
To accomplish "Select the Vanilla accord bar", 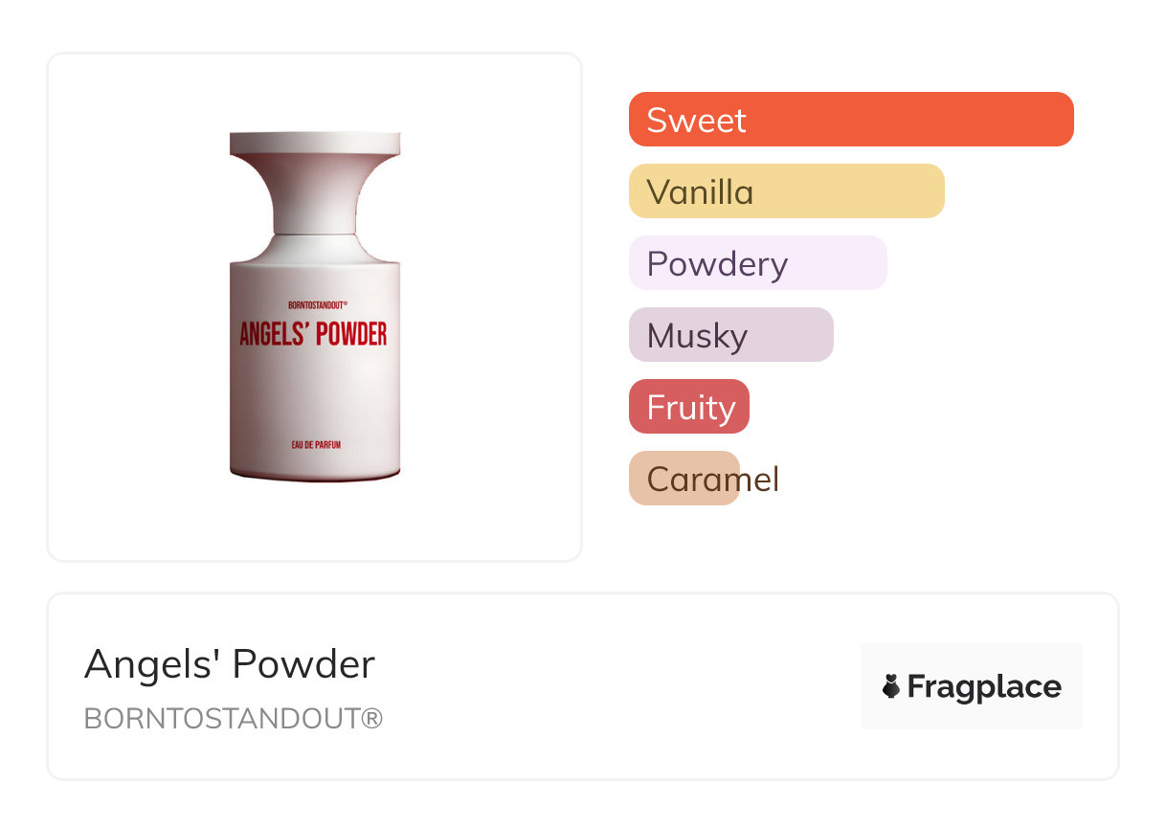I will [x=786, y=191].
